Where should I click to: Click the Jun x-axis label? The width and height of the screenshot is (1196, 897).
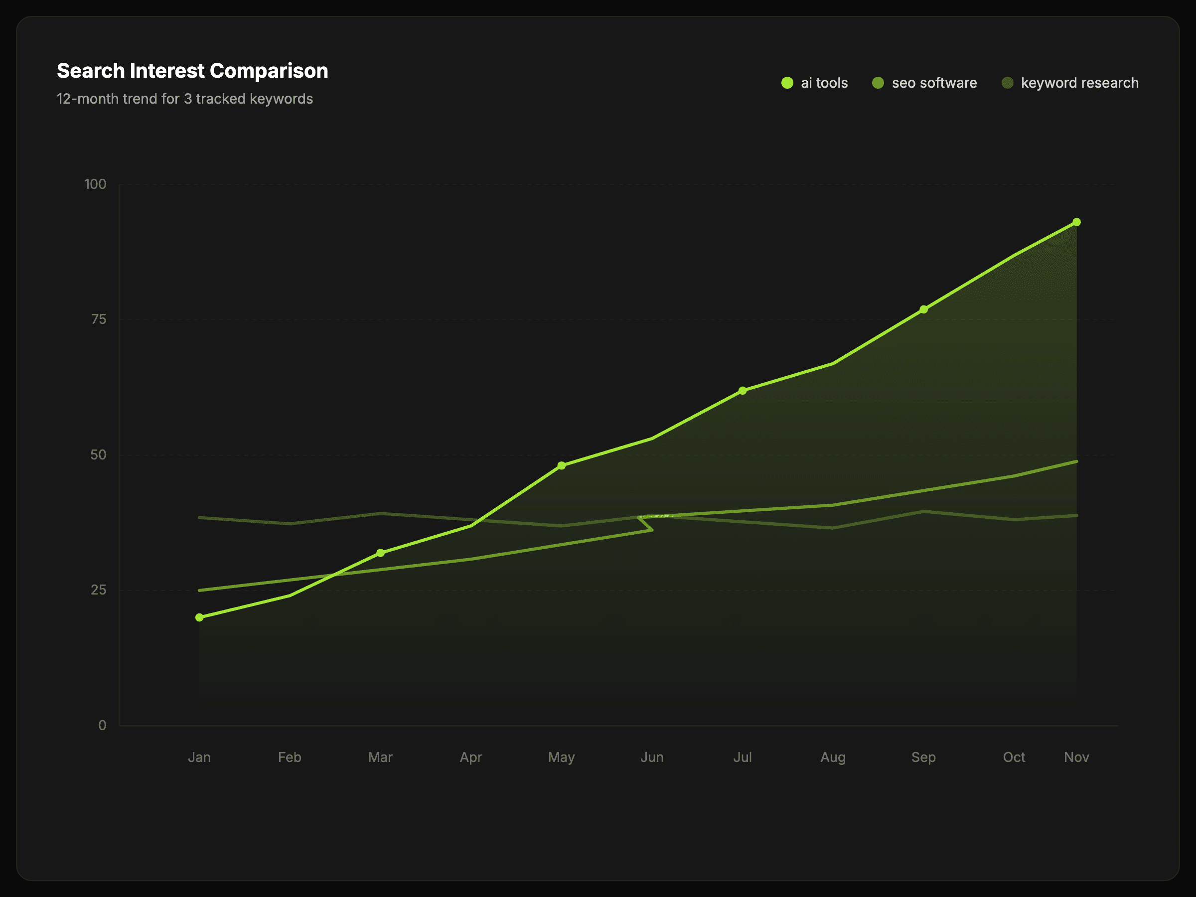pyautogui.click(x=652, y=757)
